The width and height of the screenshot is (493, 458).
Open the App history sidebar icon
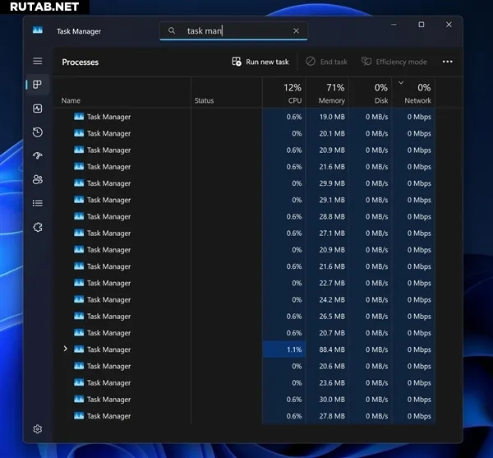tap(38, 132)
